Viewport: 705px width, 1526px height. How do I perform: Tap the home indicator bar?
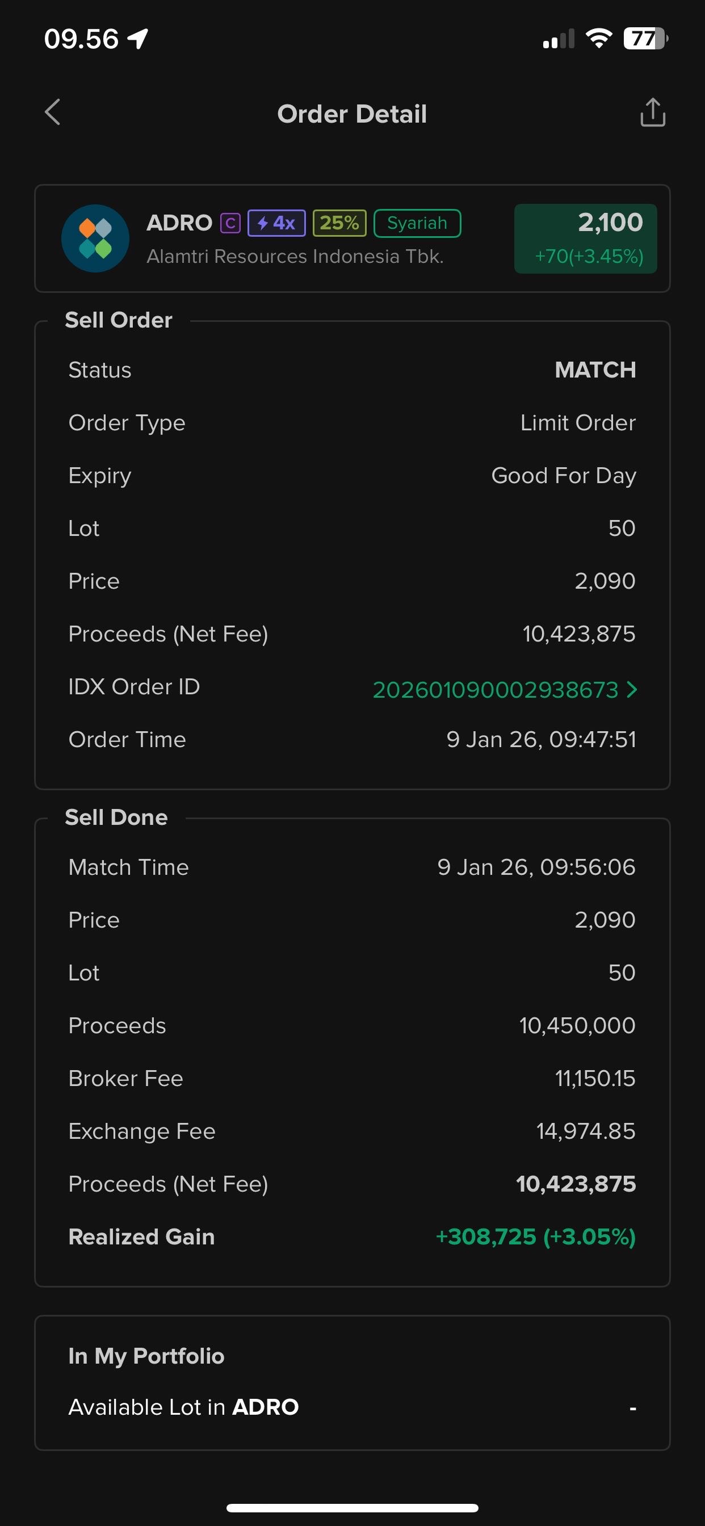(352, 1508)
